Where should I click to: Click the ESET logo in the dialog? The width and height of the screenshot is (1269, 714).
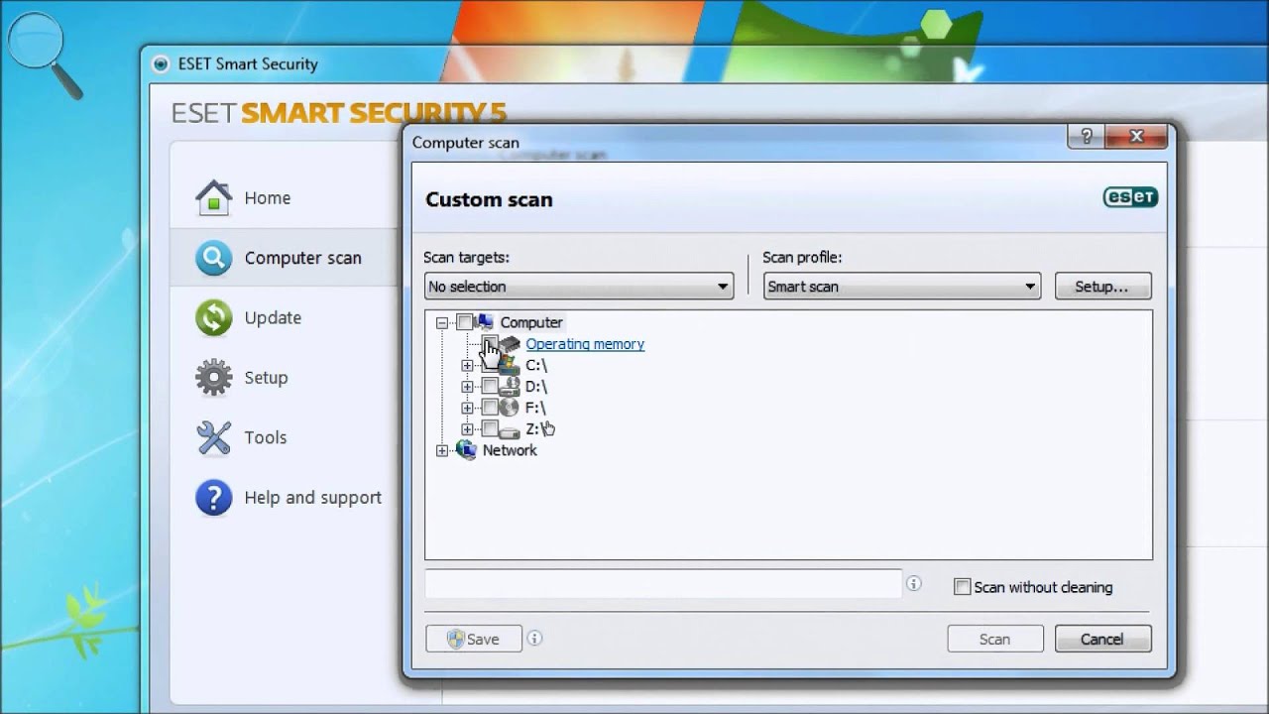pyautogui.click(x=1130, y=197)
